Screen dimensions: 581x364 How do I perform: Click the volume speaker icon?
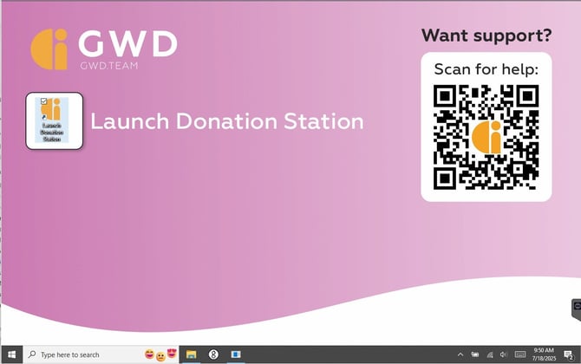[x=504, y=354]
